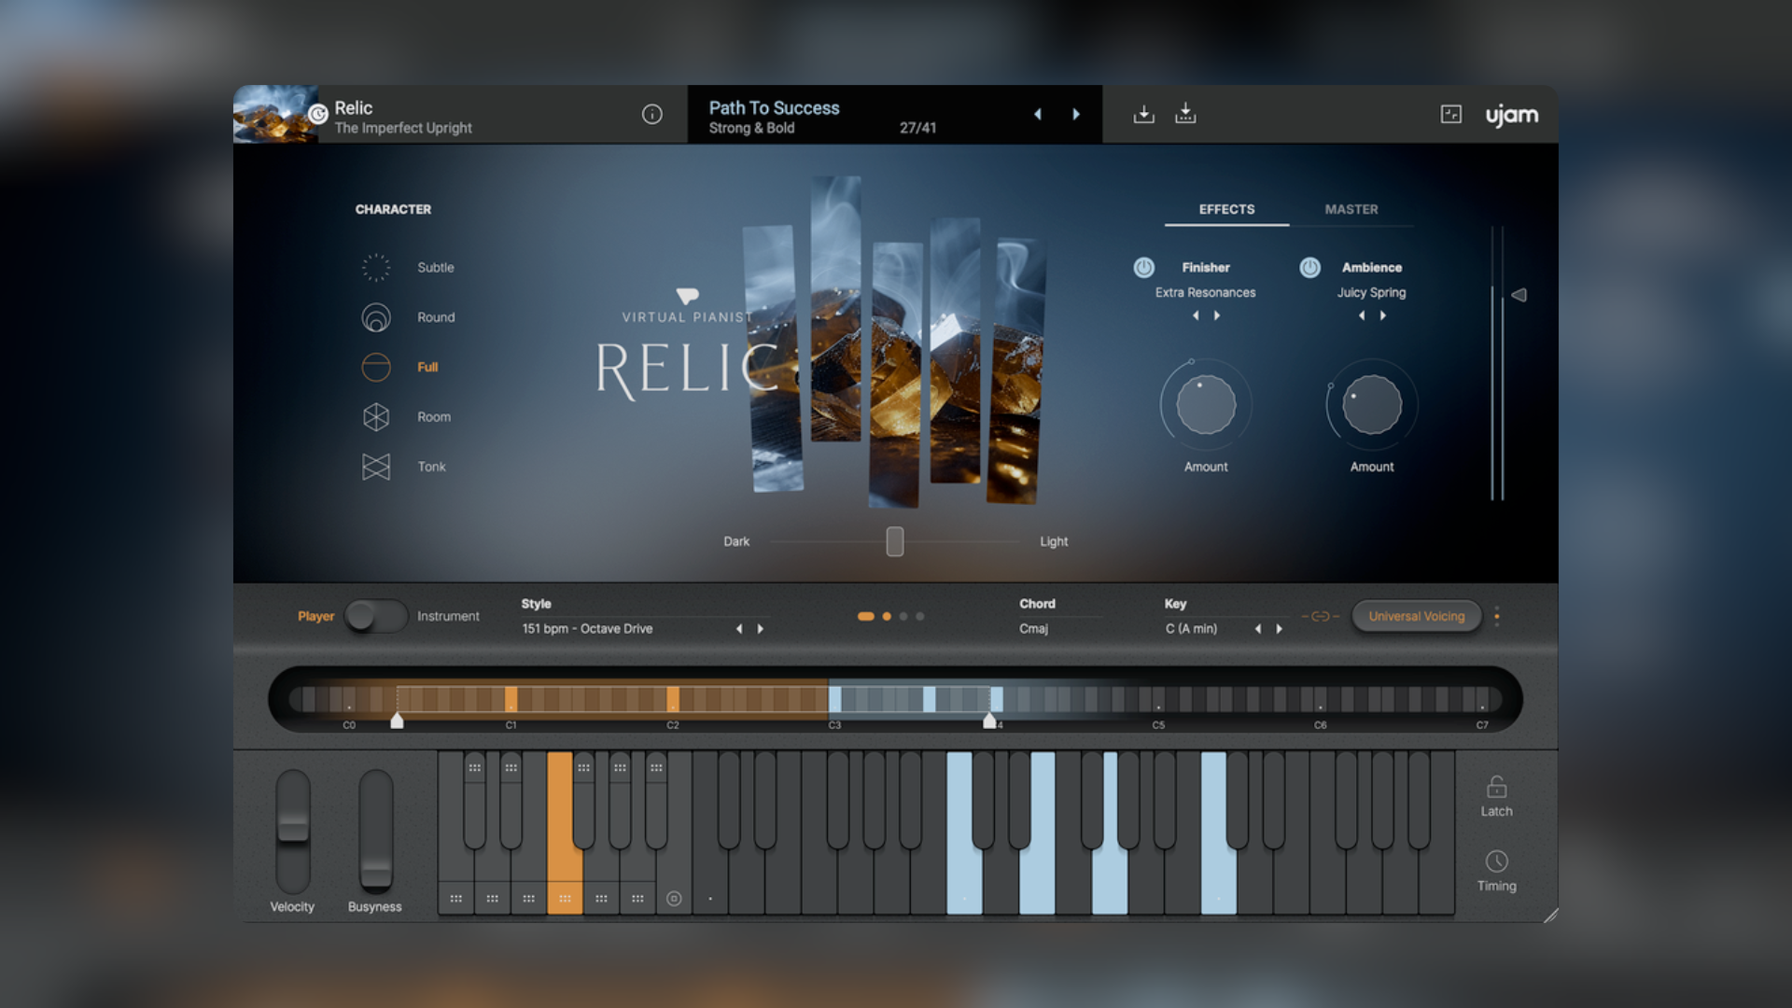Advance to next Style with right arrow
This screenshot has height=1008, width=1792.
click(x=761, y=628)
